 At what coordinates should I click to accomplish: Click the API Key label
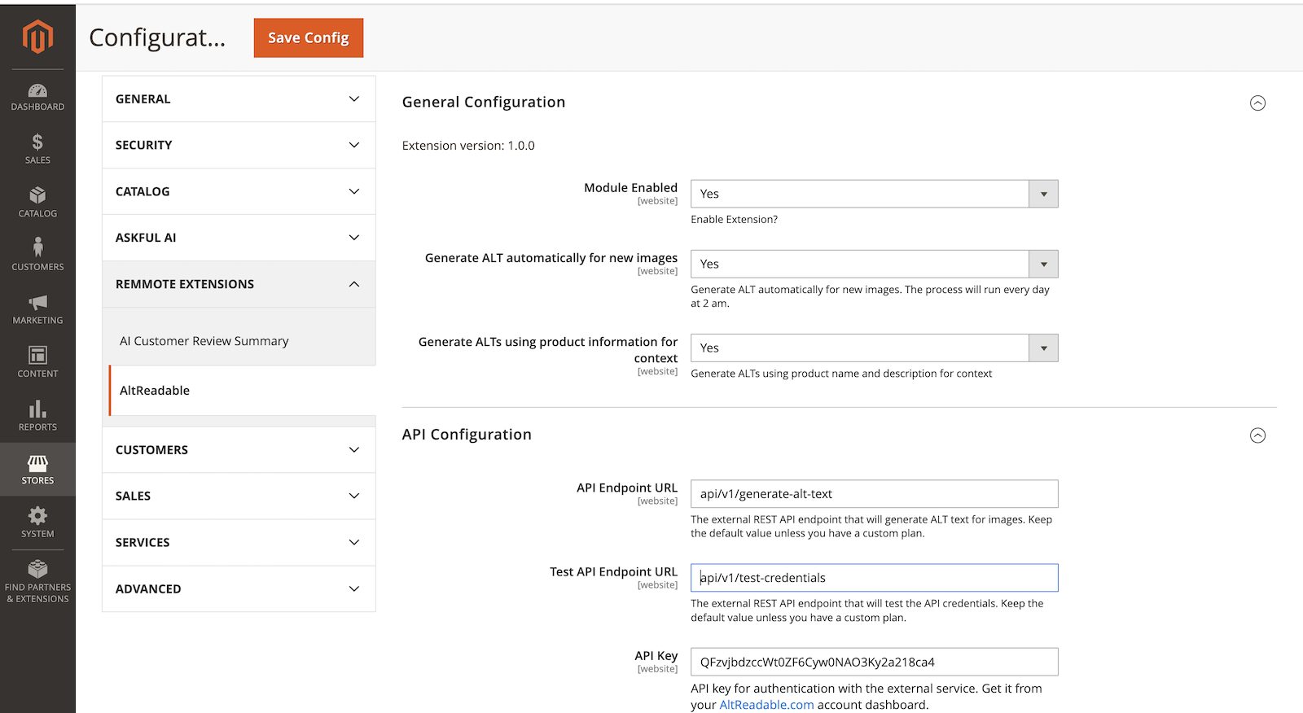point(656,655)
